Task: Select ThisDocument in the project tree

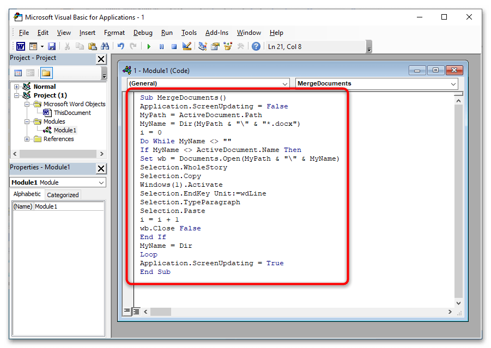Action: pyautogui.click(x=72, y=113)
